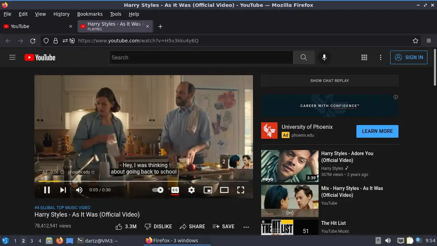Bookmark this page with star icon
This screenshot has height=246, width=437.
click(415, 41)
